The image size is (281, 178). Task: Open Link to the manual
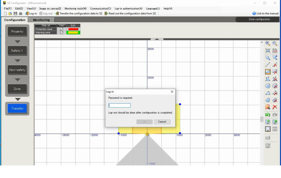[x=265, y=13]
